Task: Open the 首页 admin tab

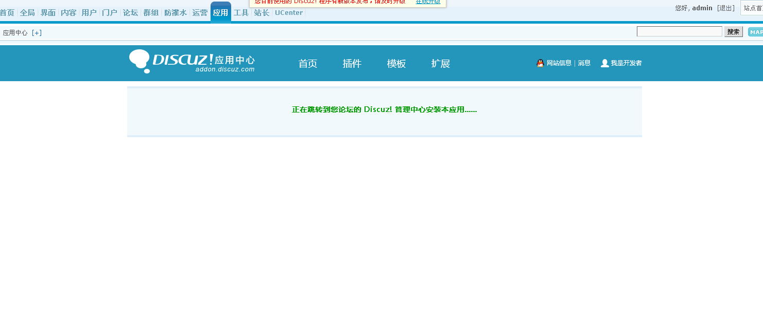Action: (7, 13)
